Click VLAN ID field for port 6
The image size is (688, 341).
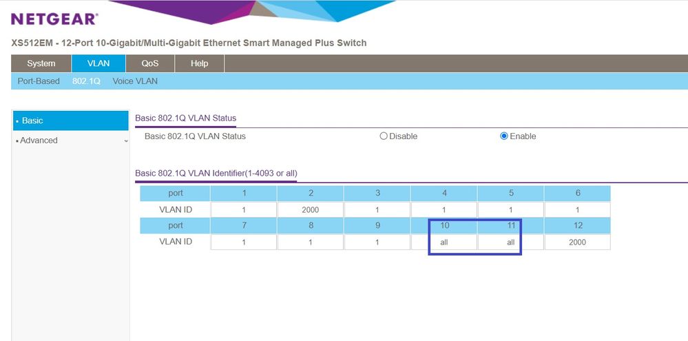point(577,209)
